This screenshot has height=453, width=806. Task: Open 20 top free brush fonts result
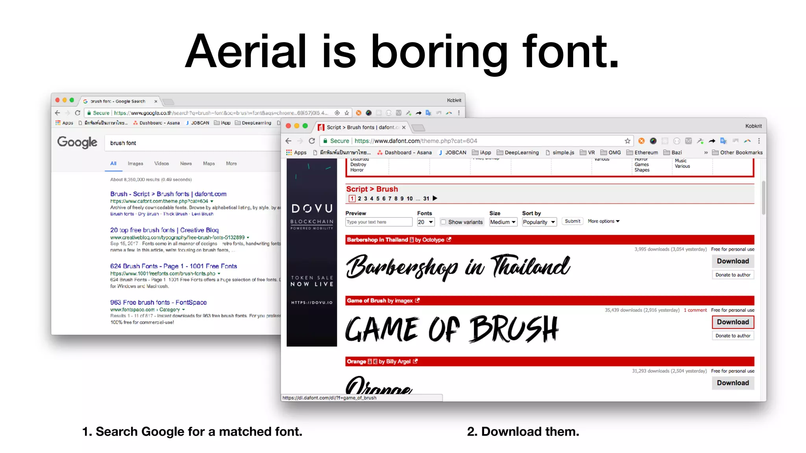[164, 230]
